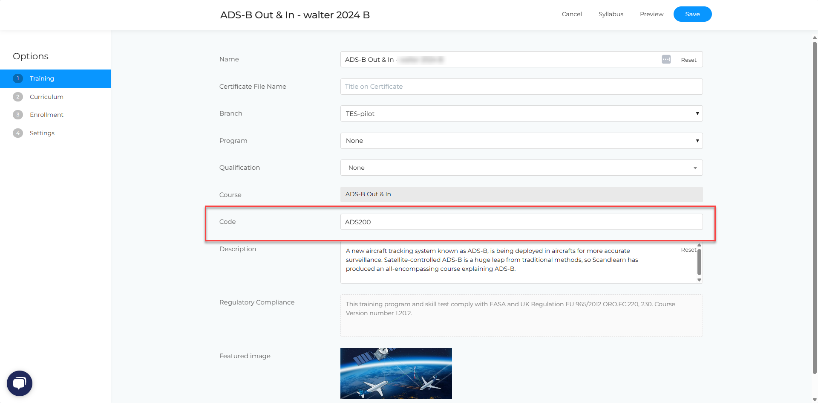Select step 3 number badge for Enrollment
Image resolution: width=818 pixels, height=403 pixels.
(18, 115)
